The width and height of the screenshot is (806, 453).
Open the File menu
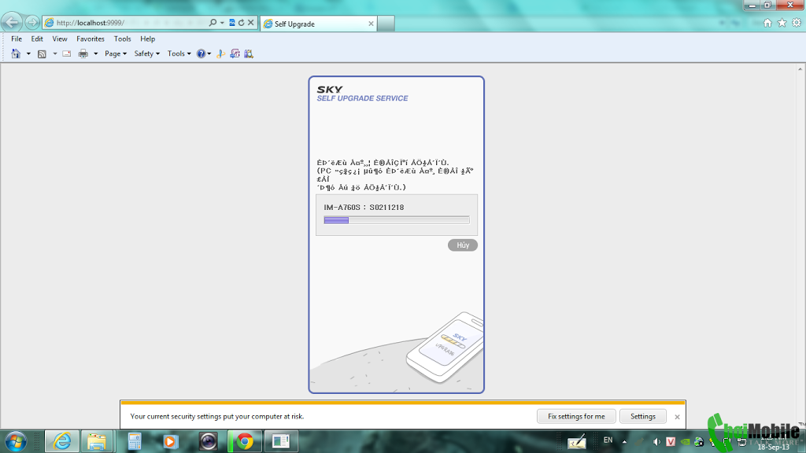point(17,39)
